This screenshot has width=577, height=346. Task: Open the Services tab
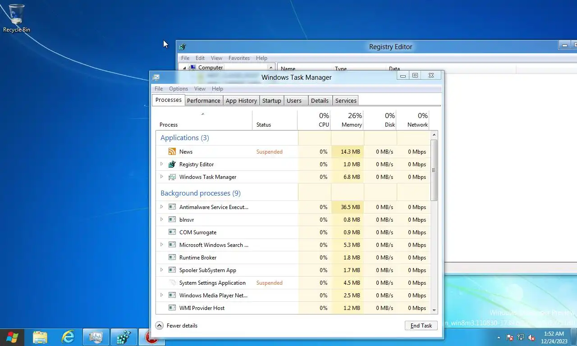tap(346, 100)
